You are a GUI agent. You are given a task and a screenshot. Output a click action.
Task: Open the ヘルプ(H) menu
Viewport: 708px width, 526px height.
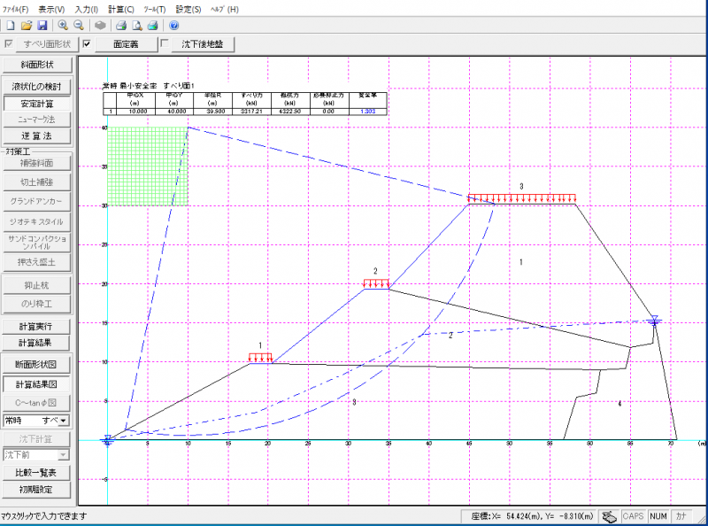click(225, 10)
